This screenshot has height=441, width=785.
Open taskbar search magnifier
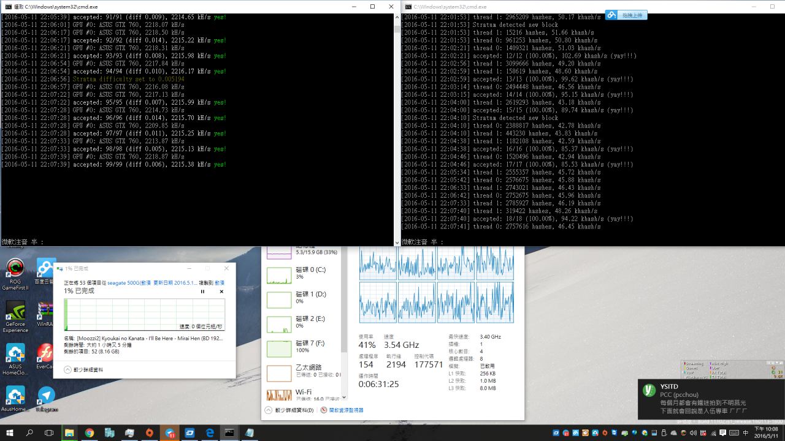29,433
